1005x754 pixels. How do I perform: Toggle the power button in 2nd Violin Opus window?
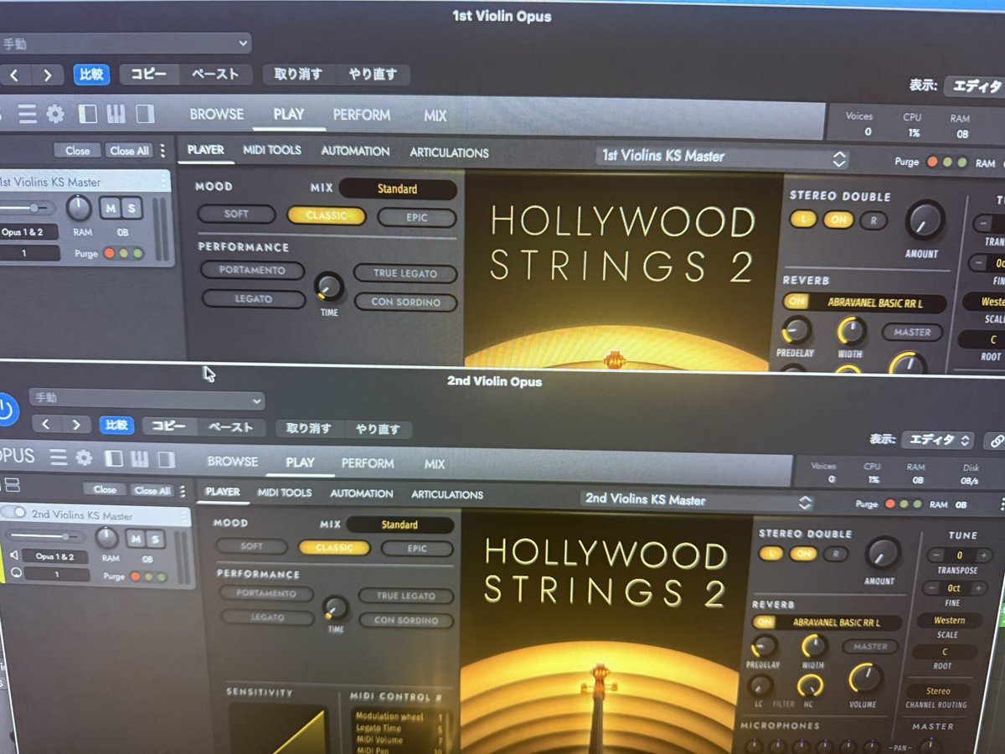point(6,410)
